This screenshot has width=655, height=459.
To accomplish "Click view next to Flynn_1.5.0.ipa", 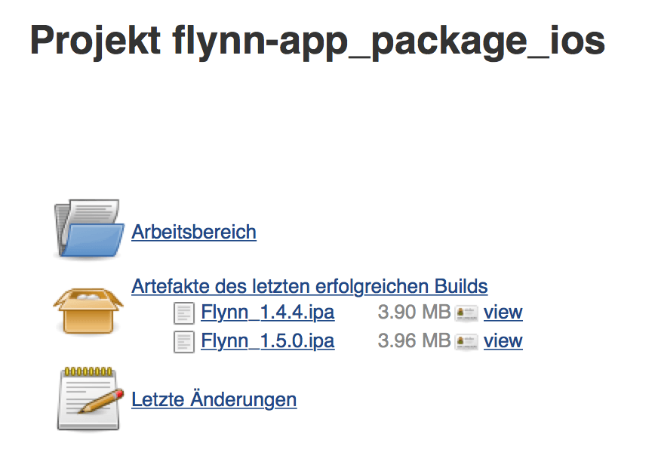I will pos(503,341).
